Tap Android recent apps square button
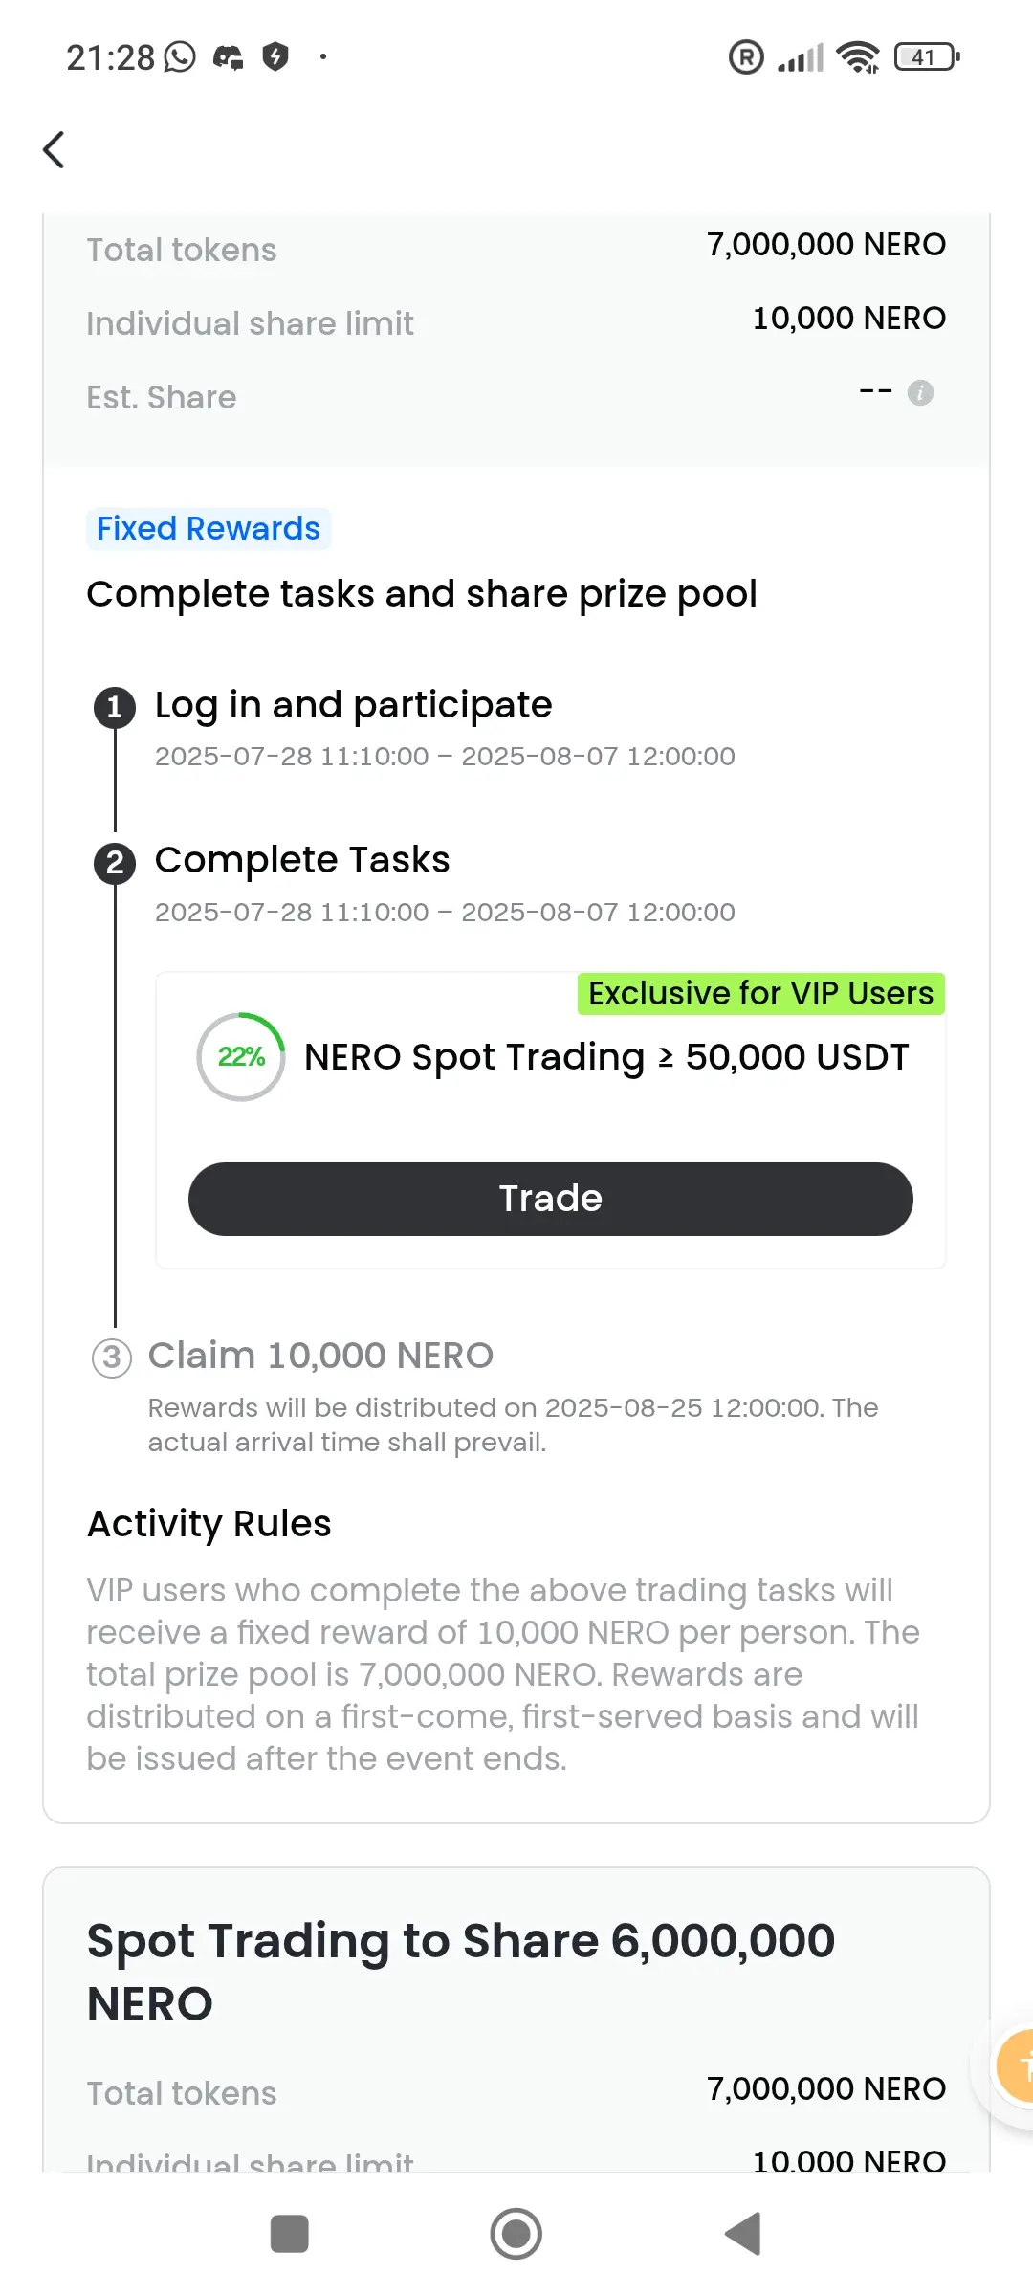 coord(290,2235)
